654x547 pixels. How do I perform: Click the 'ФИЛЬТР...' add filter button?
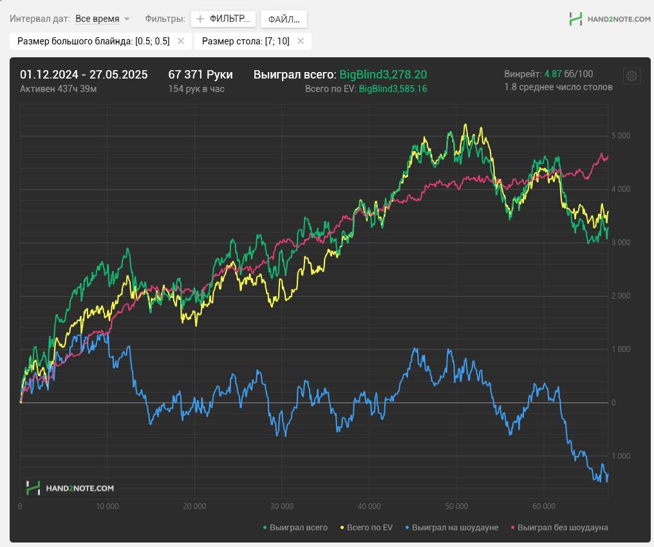[223, 19]
